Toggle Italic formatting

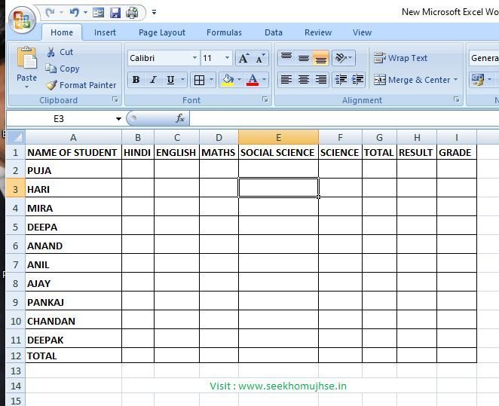pos(153,80)
